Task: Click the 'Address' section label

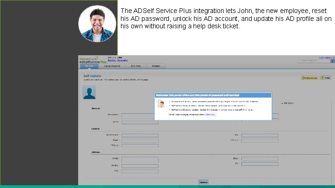Action: point(95,152)
